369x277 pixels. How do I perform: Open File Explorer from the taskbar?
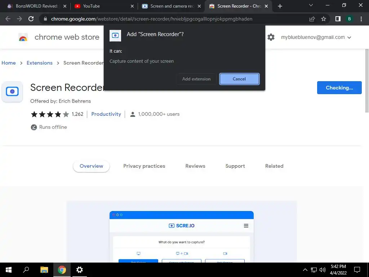[44, 270]
